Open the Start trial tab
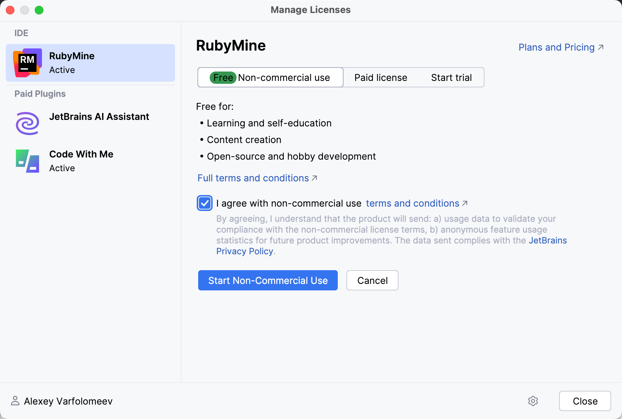 coord(451,77)
